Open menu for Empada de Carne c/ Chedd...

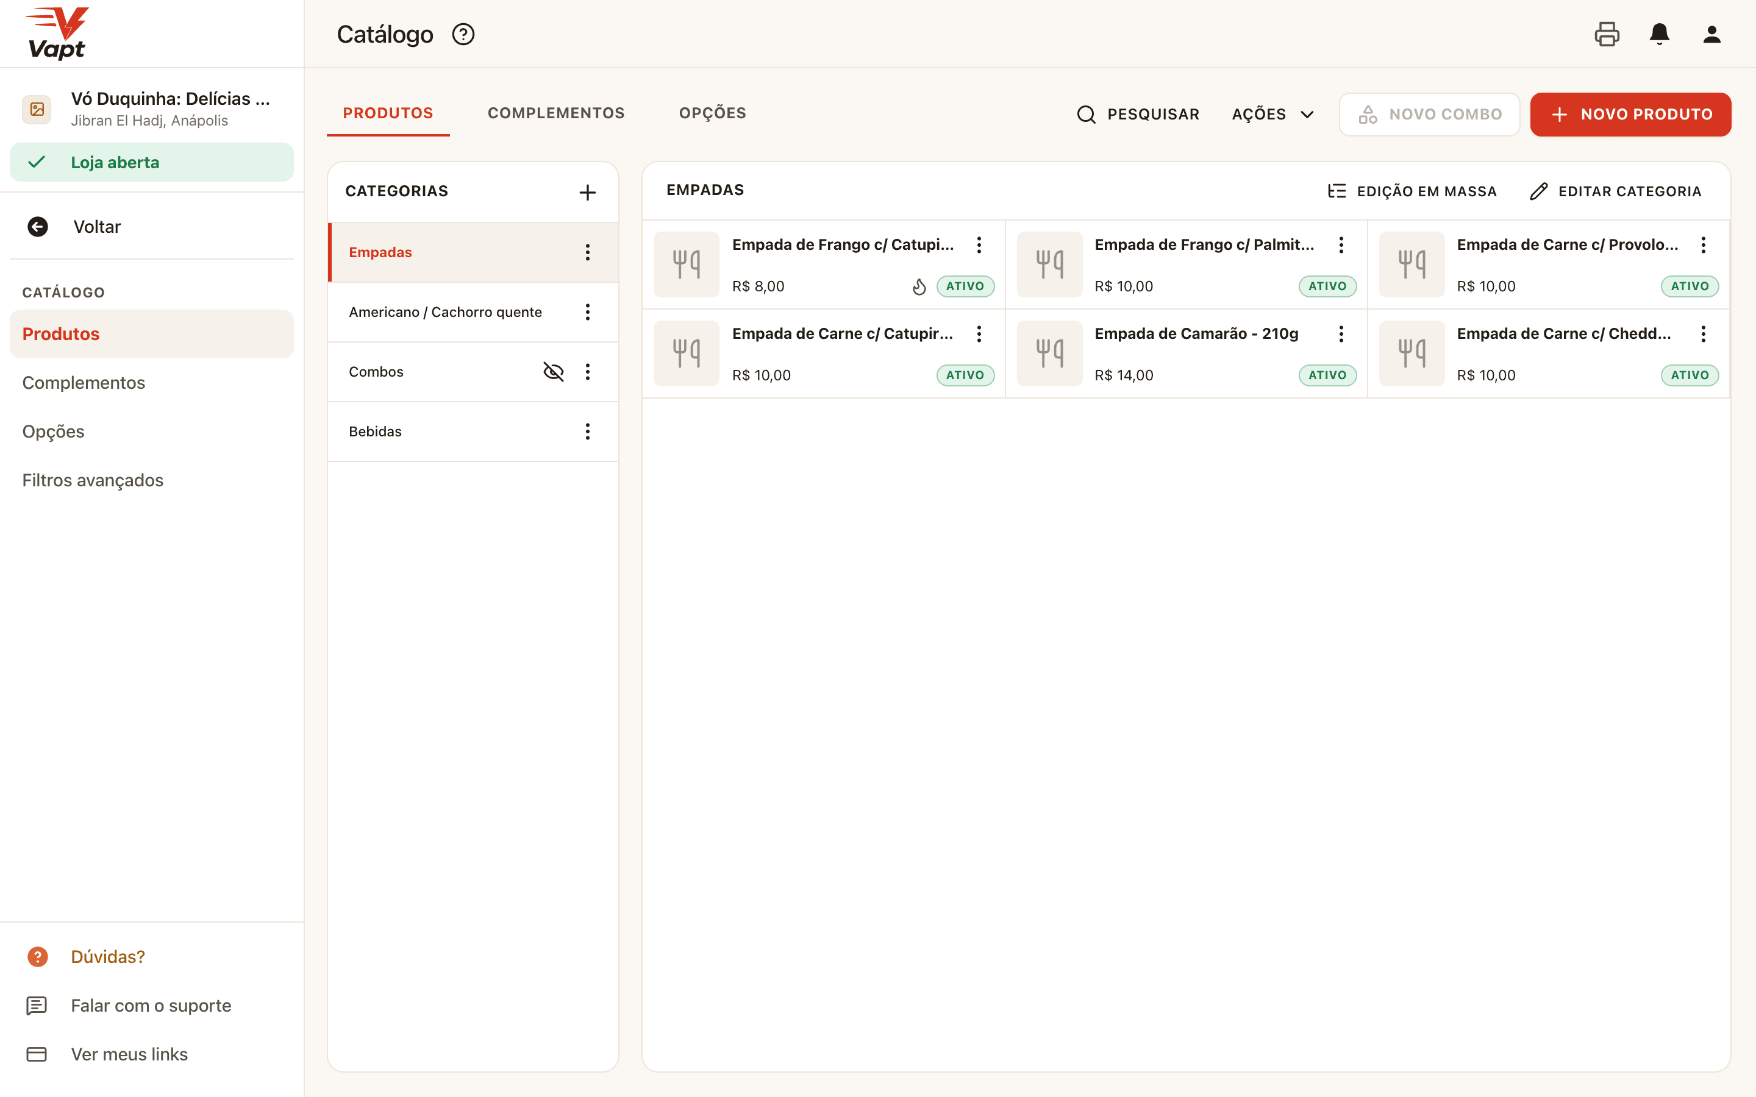point(1703,334)
